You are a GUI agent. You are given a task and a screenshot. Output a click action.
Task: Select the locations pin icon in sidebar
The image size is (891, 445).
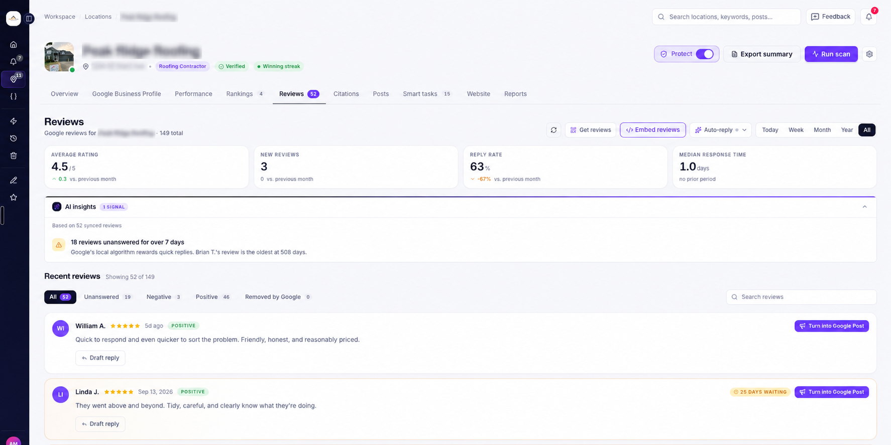tap(14, 79)
